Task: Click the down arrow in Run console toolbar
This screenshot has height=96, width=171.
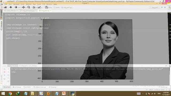Action: pyautogui.click(x=8, y=72)
